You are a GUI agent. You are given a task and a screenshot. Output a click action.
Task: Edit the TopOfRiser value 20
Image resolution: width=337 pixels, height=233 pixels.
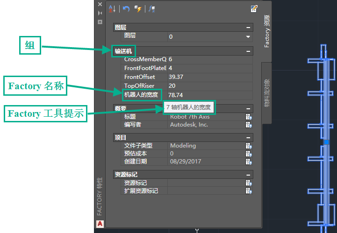[210, 86]
